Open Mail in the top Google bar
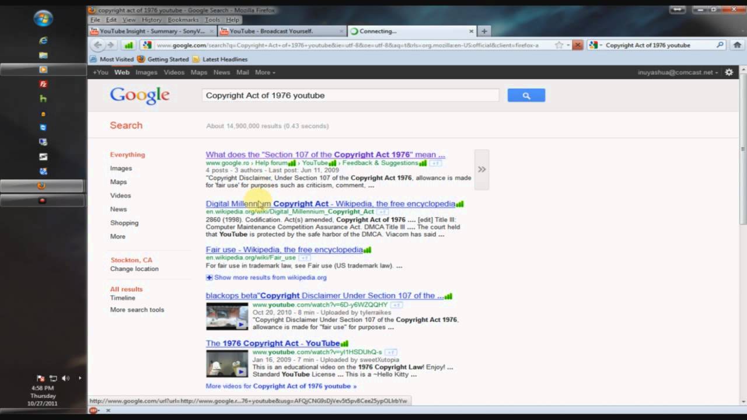 tap(243, 72)
